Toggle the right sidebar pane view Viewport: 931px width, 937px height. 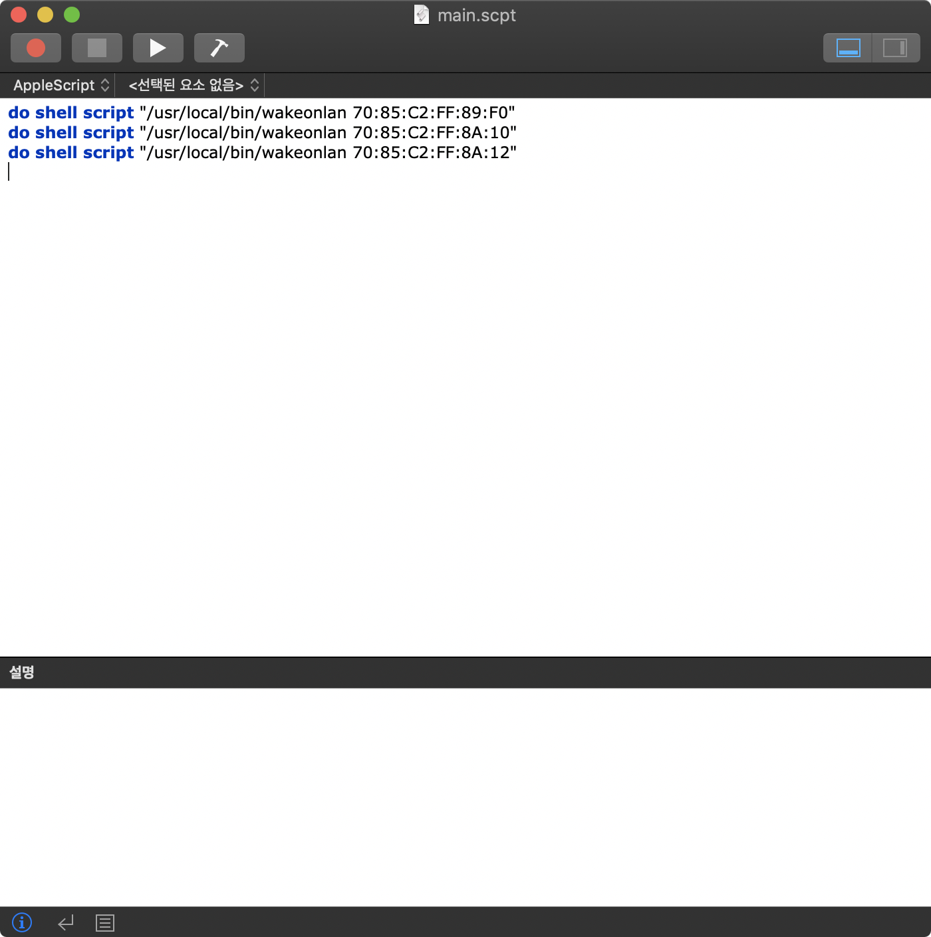click(896, 48)
